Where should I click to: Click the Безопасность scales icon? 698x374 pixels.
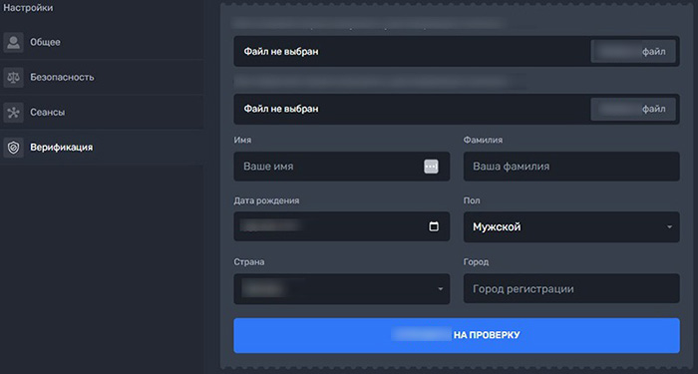coord(13,78)
